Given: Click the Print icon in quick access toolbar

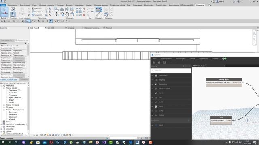Looking at the screenshot, I should click(23, 21).
